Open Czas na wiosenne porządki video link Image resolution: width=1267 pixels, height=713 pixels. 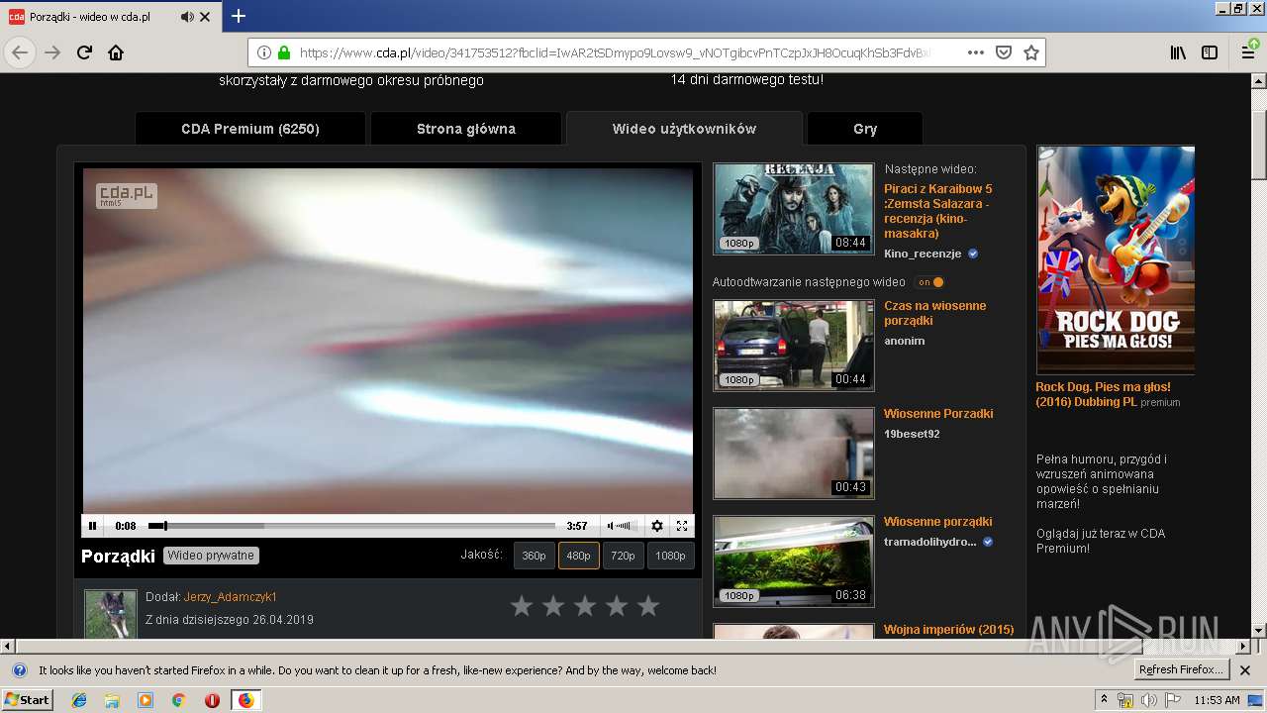coord(934,313)
